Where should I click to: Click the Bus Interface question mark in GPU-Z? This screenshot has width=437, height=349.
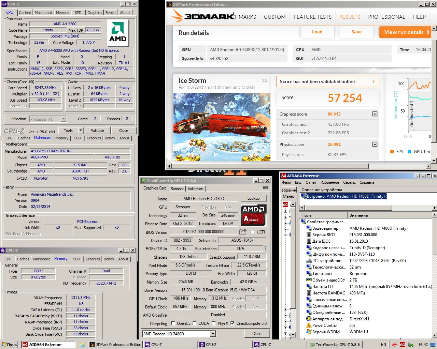pos(265,248)
